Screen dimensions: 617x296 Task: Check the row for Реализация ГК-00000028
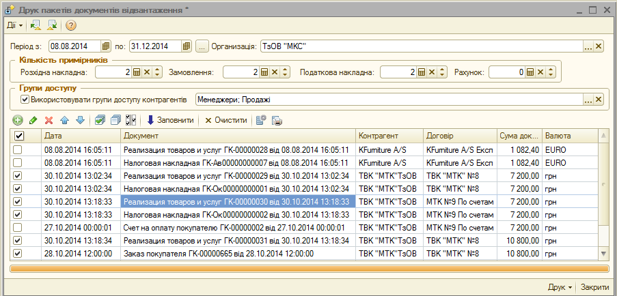pos(18,149)
